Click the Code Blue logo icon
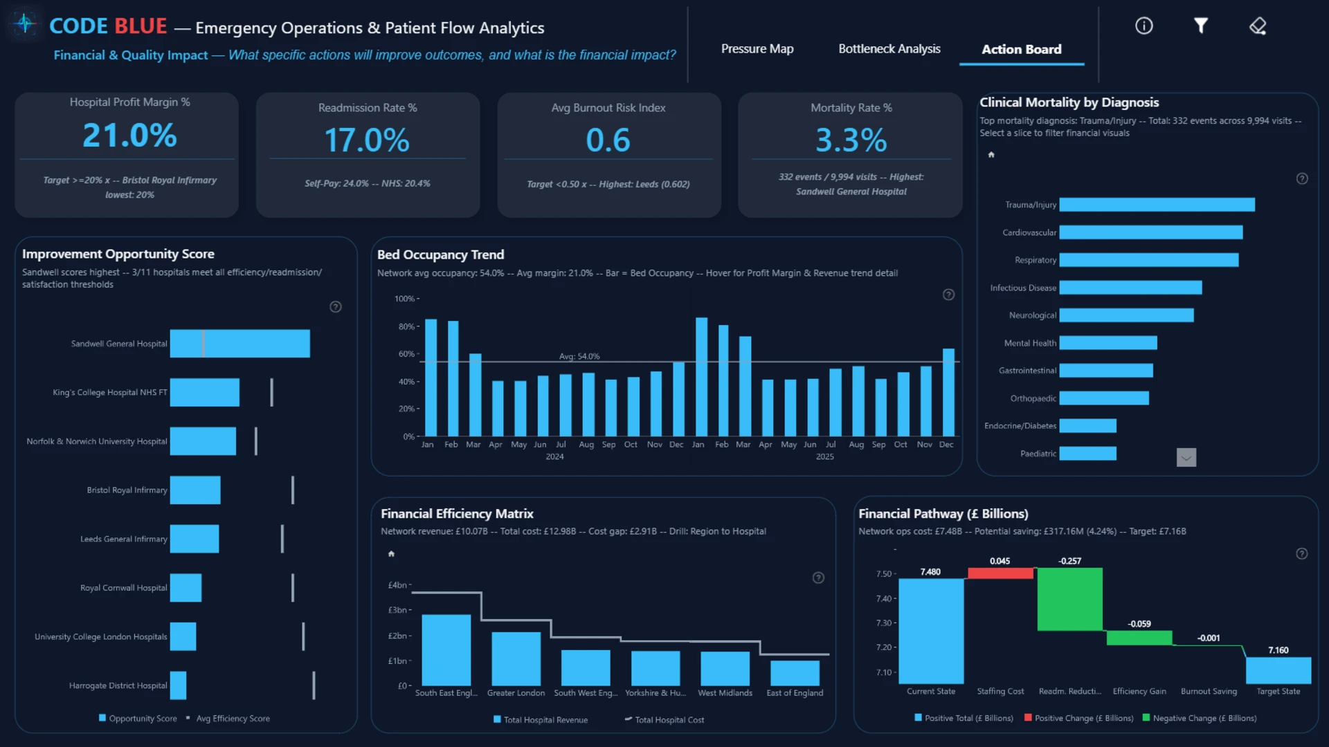Image resolution: width=1329 pixels, height=747 pixels. coord(25,24)
